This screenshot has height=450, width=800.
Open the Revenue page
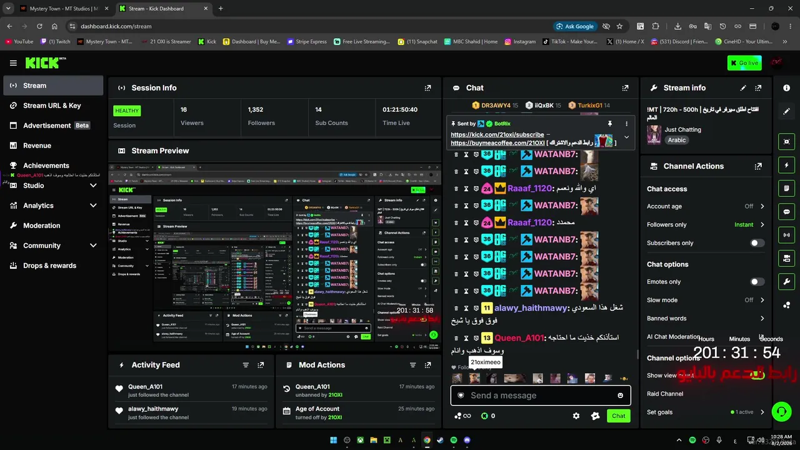[x=53, y=146]
